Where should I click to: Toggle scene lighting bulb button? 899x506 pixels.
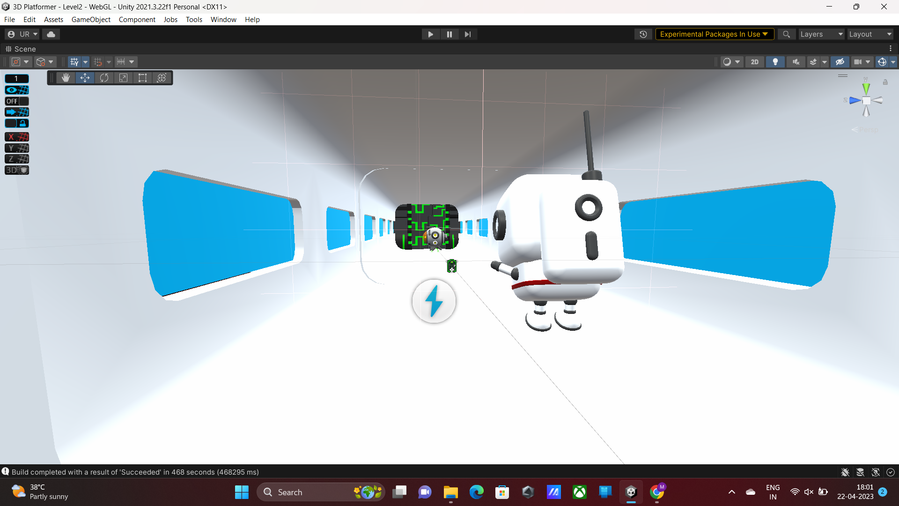[x=775, y=62]
